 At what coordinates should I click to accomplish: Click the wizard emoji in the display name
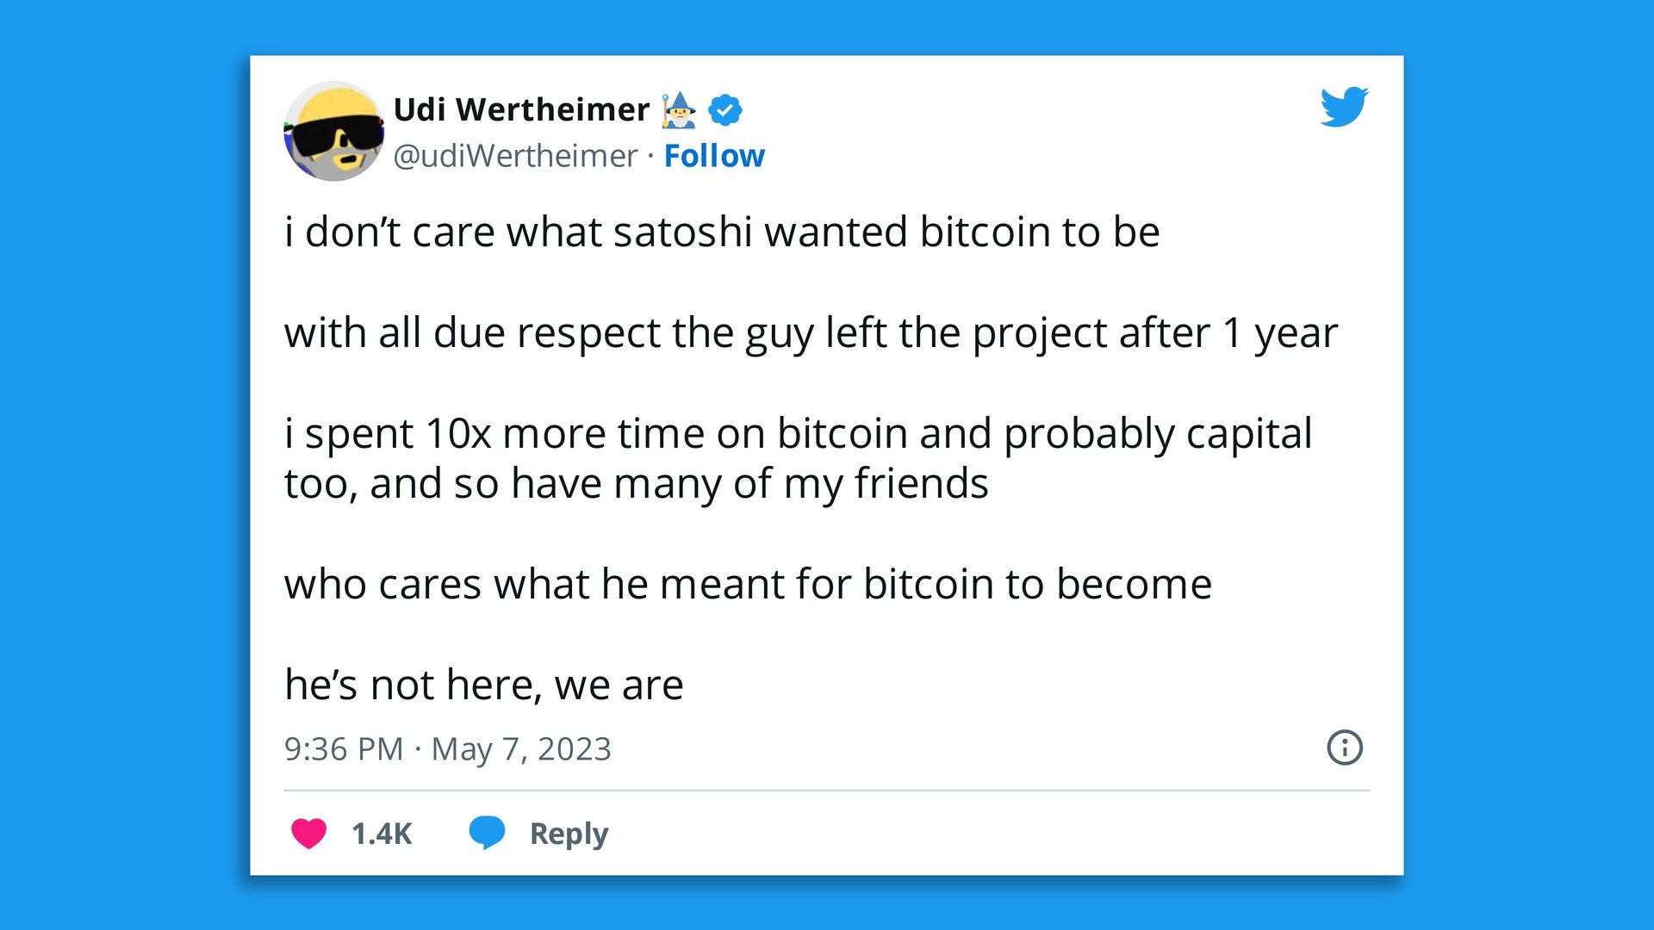tap(680, 108)
